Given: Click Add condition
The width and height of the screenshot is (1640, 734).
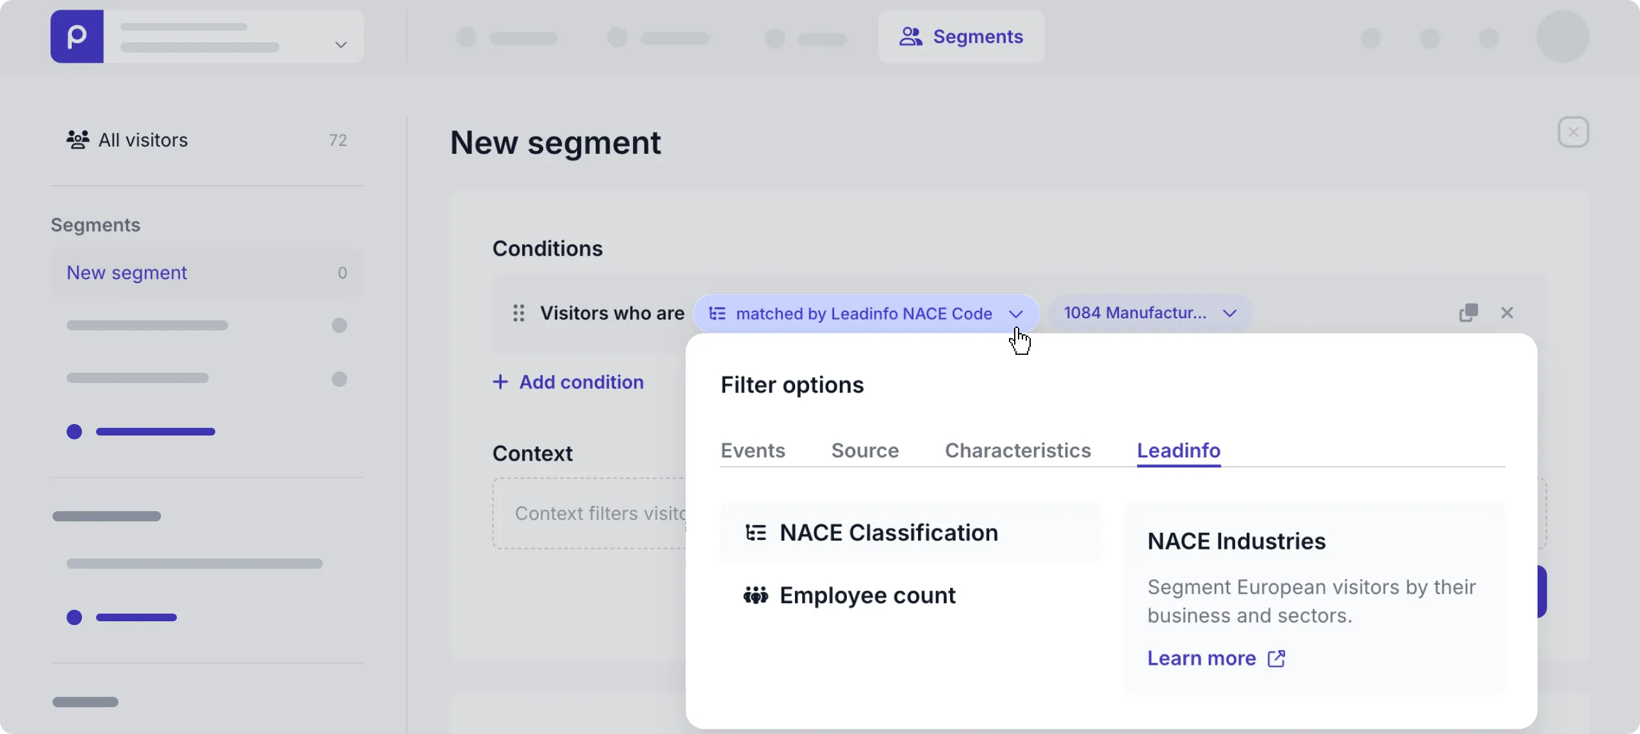Looking at the screenshot, I should coord(568,382).
